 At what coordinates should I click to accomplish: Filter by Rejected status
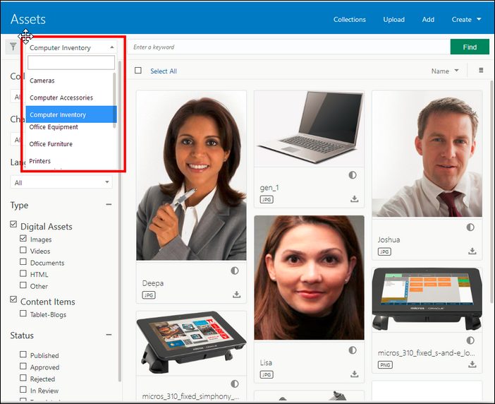point(23,377)
